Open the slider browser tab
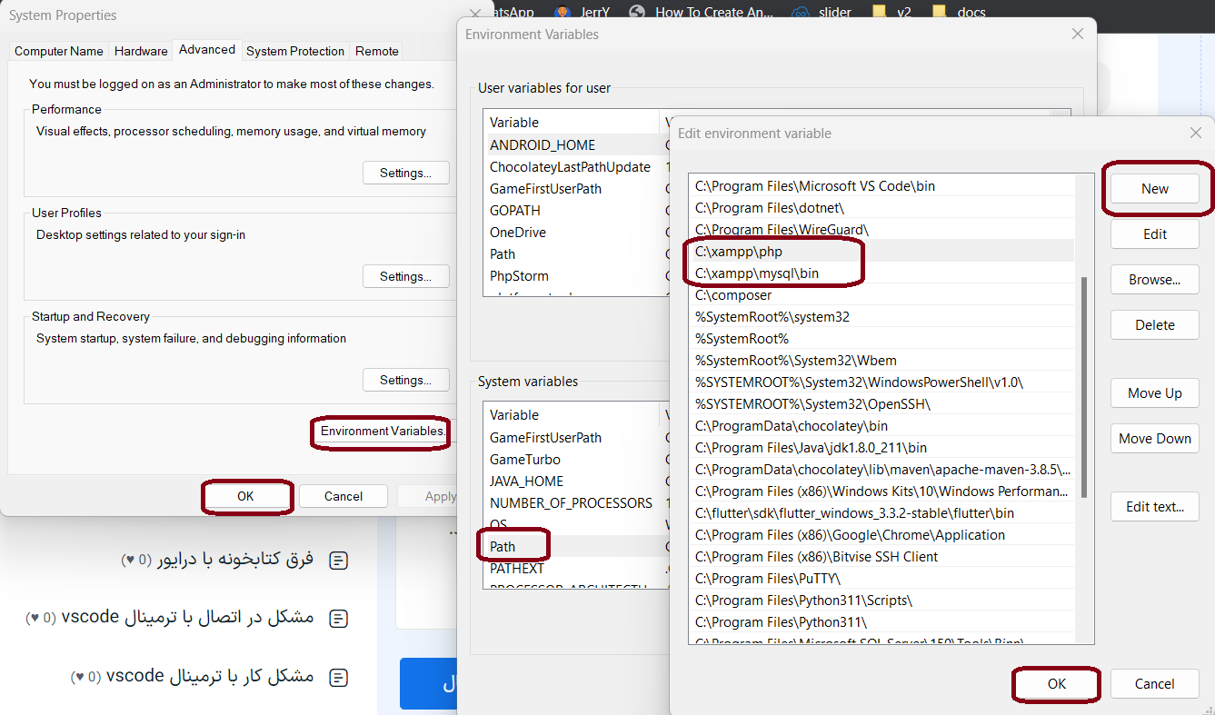 pos(822,12)
